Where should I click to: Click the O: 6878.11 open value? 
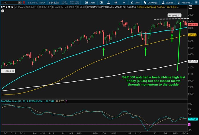pyautogui.click(x=32, y=7)
